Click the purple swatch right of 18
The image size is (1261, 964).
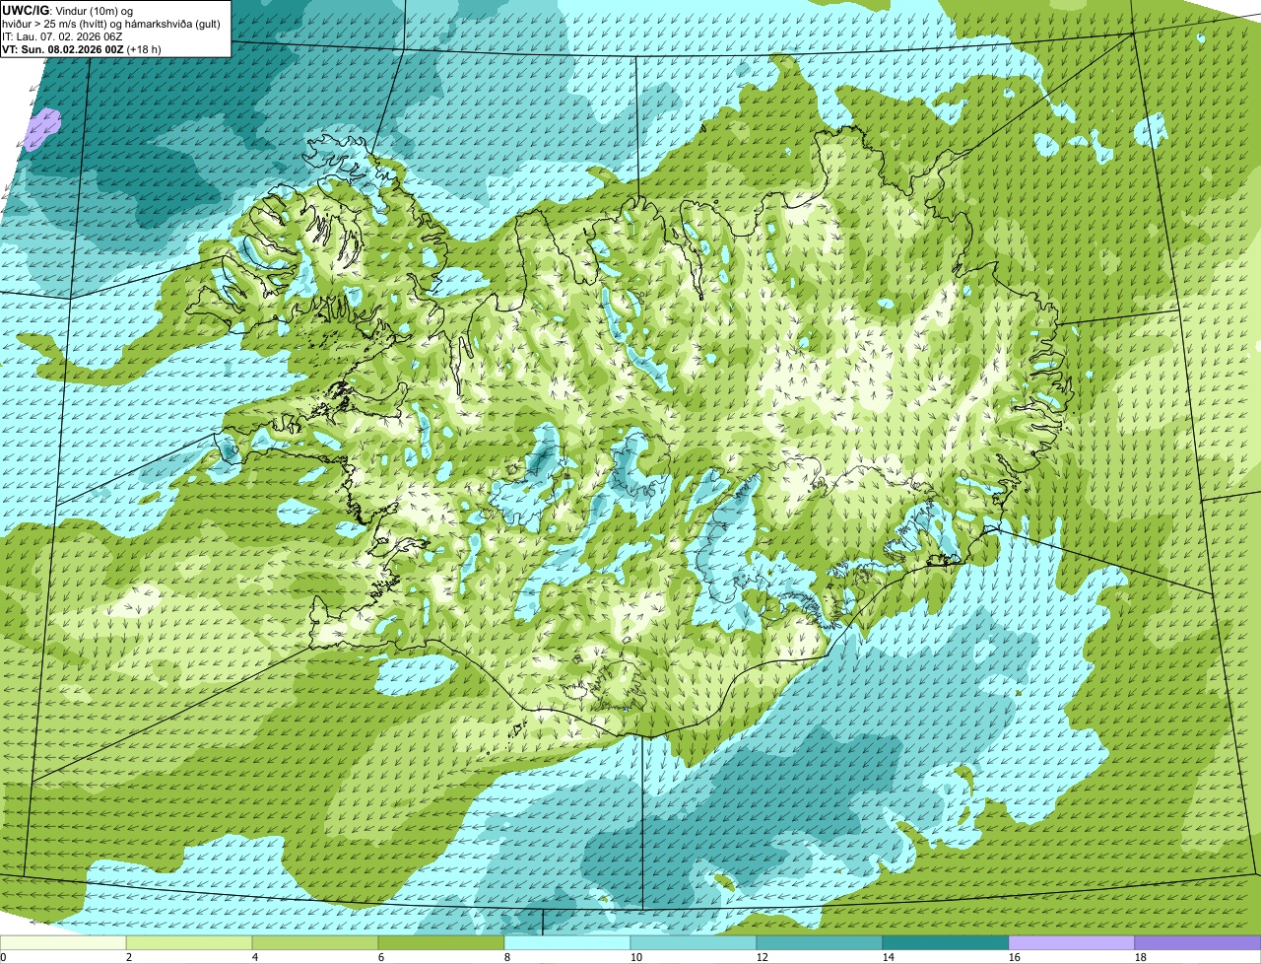[1198, 942]
